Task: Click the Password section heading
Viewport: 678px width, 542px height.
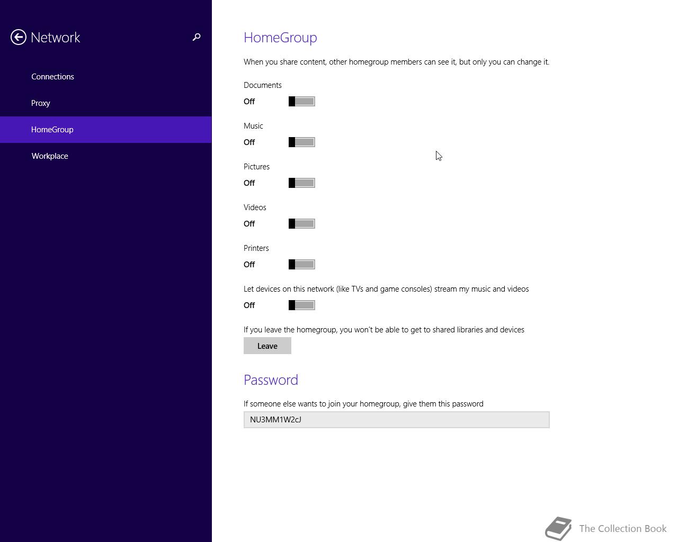Action: point(271,380)
